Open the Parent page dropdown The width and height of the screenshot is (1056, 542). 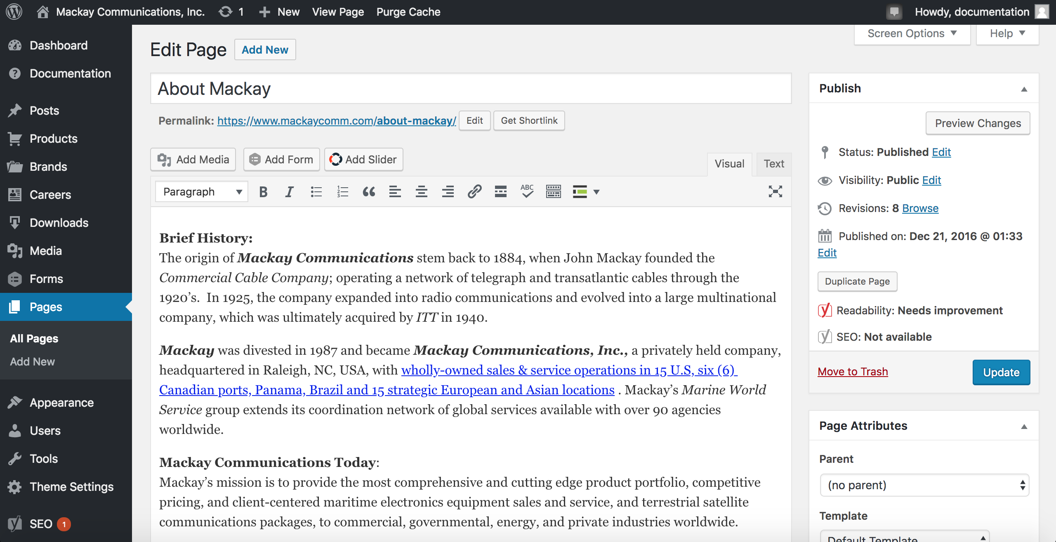925,485
